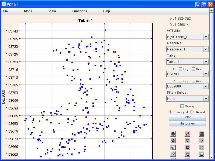Click the red connected-points icon
This screenshot has height=161, width=215.
coord(187,134)
